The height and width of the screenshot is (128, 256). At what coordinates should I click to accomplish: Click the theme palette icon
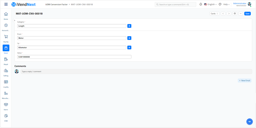click(x=220, y=4)
